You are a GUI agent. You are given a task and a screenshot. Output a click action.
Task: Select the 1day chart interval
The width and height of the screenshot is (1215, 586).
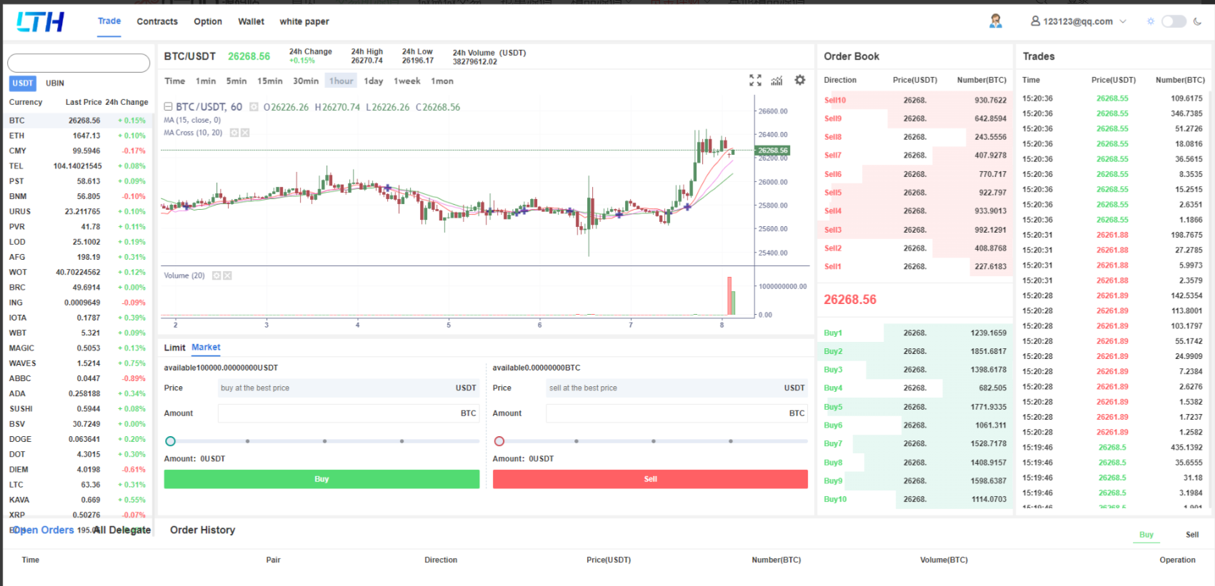tap(373, 81)
